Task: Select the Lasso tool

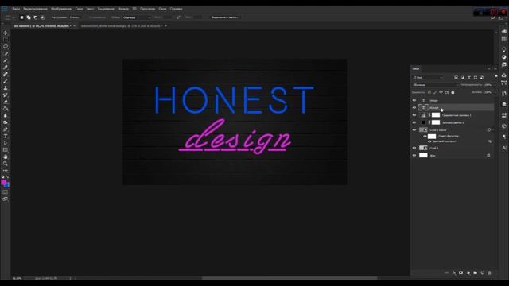Action: (6, 47)
